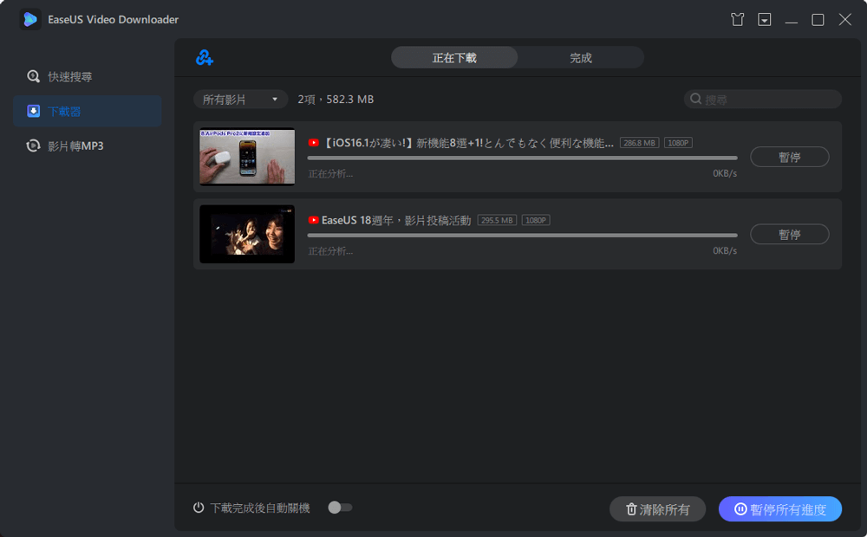The height and width of the screenshot is (537, 867).
Task: Click inside the 搜尋 search input field
Action: click(x=763, y=99)
